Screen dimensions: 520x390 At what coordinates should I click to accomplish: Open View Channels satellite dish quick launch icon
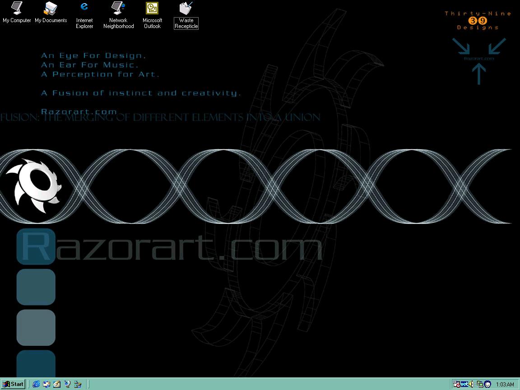67,384
